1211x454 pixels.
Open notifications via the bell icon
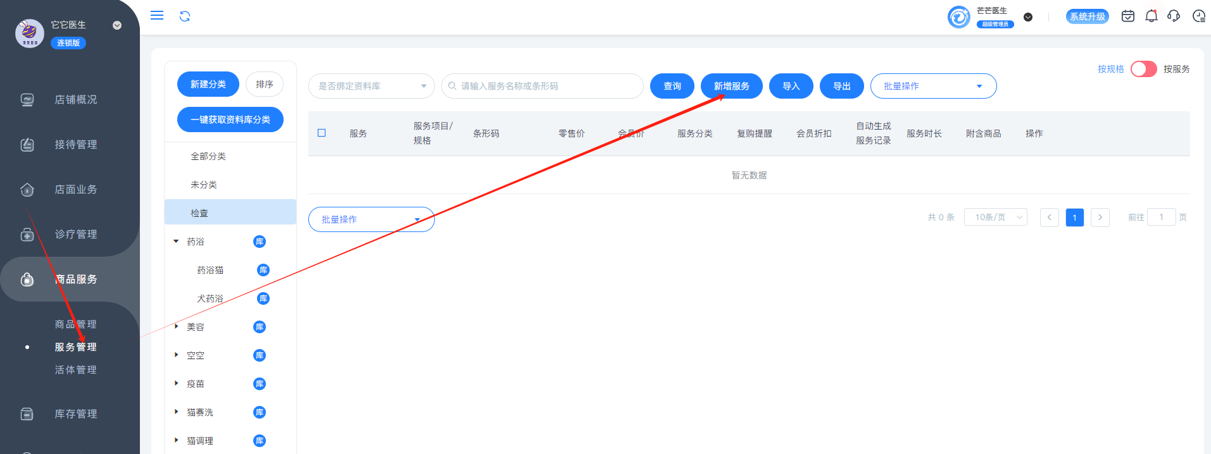1151,16
